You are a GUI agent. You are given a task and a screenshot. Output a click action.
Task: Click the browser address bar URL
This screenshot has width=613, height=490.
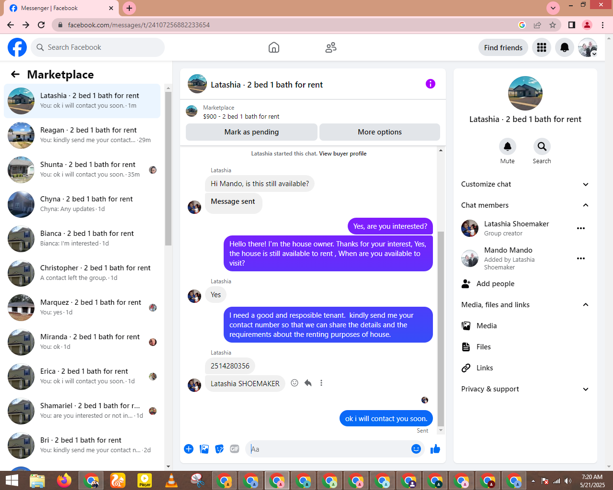pos(139,25)
